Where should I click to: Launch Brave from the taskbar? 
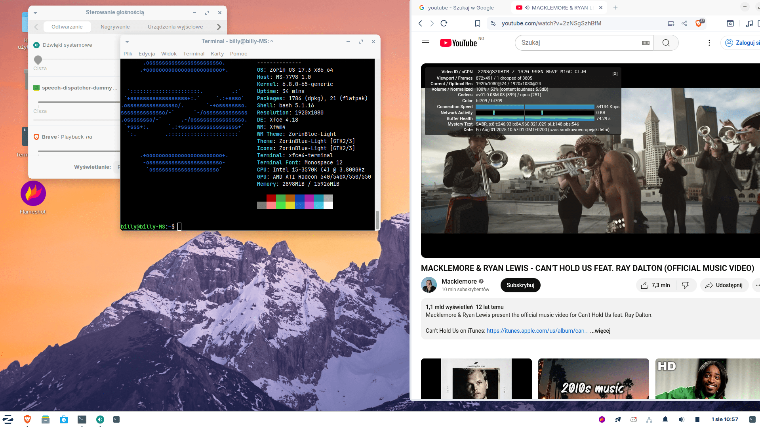pyautogui.click(x=27, y=419)
